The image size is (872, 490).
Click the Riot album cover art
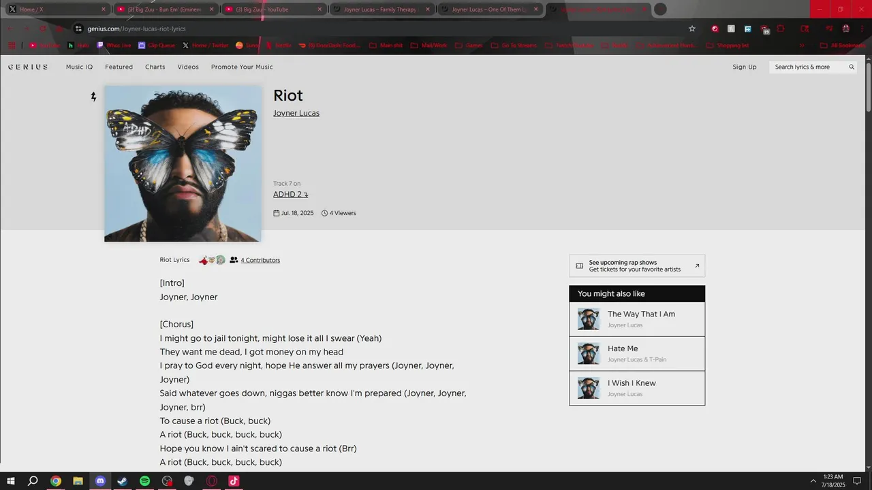(183, 163)
